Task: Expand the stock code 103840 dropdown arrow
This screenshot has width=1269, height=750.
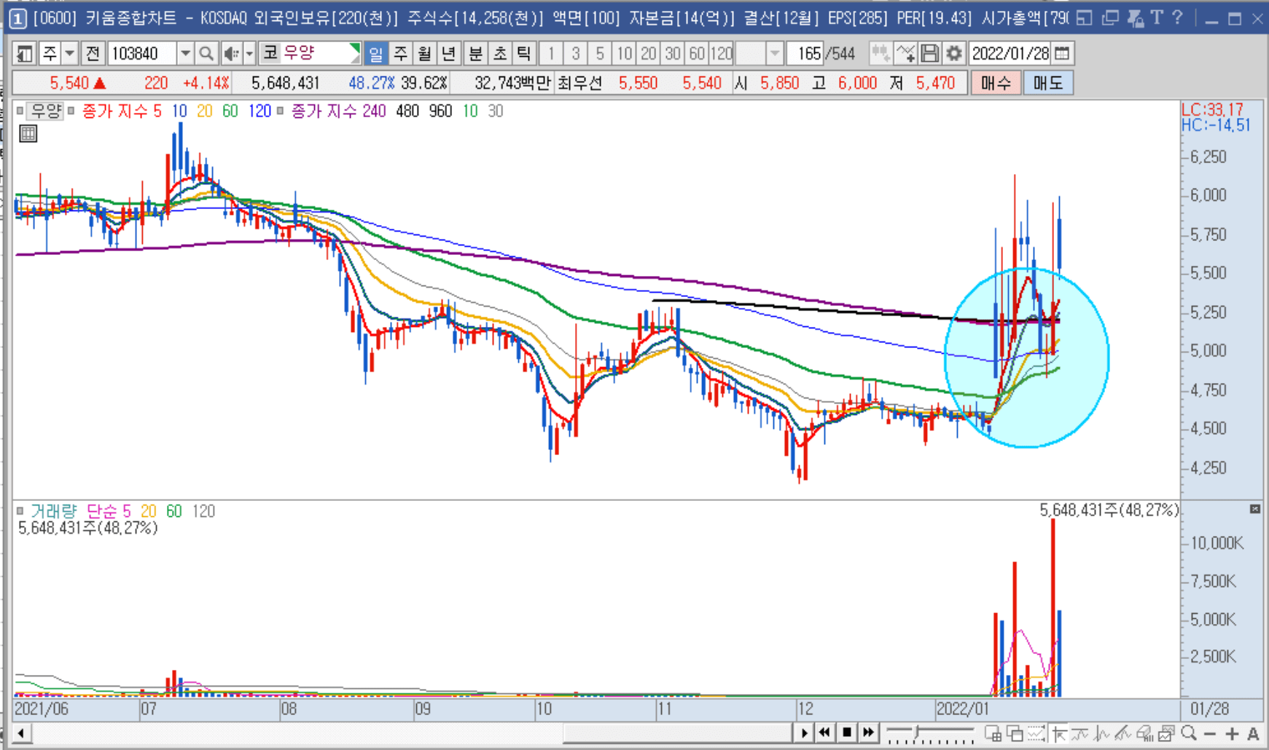Action: point(185,53)
